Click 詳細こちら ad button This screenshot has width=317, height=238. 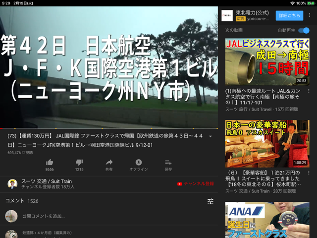tap(289, 15)
